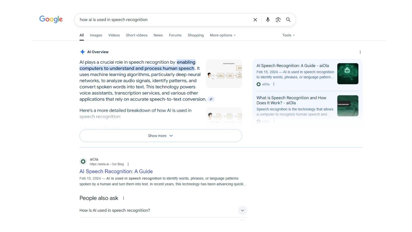Screen dimensions: 412x232
Task: Copy the AI Overview link using the chain icon
Action: tap(211, 99)
